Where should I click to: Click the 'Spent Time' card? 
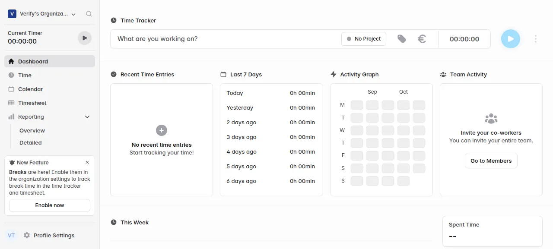[493, 232]
